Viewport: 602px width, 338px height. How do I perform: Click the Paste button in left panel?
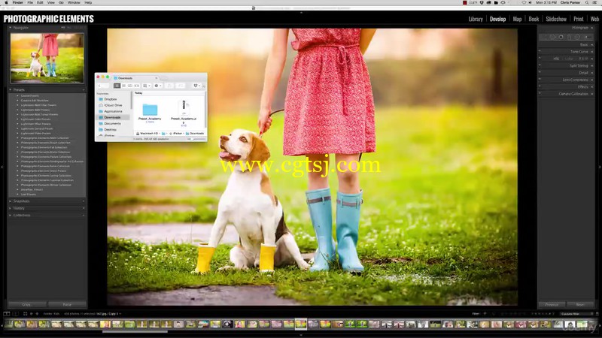67,305
